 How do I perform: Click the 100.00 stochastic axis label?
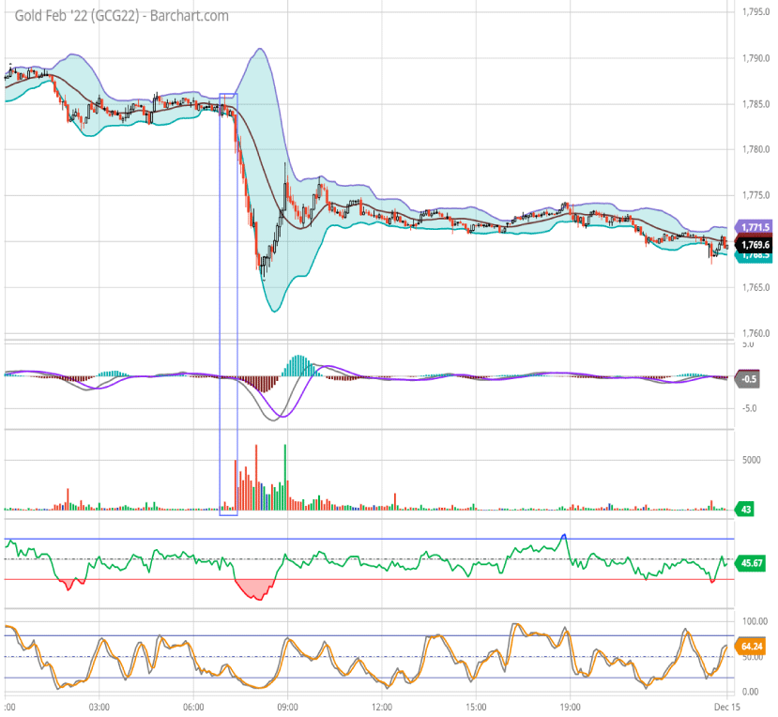[755, 621]
